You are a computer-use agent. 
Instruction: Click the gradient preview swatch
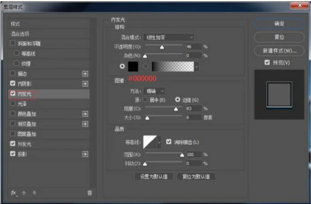pos(173,67)
